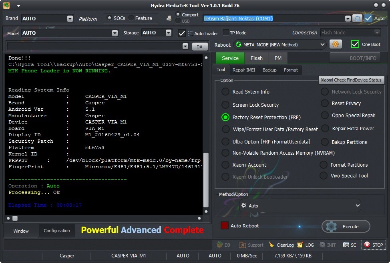Enable the Auto port detection checkbox
Viewport: 390px width, 263px height.
pyautogui.click(x=368, y=18)
